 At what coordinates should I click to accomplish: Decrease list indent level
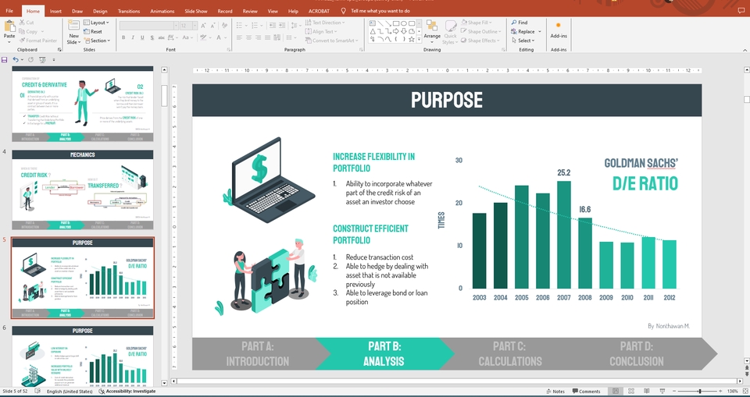click(x=272, y=25)
